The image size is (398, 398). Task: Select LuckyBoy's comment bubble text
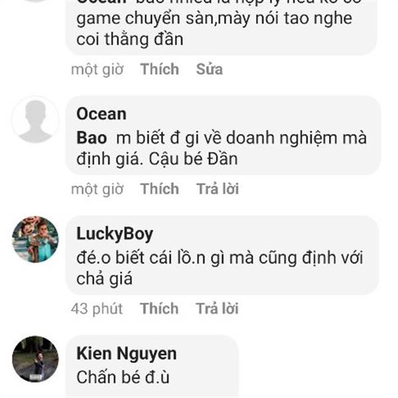pos(222,255)
